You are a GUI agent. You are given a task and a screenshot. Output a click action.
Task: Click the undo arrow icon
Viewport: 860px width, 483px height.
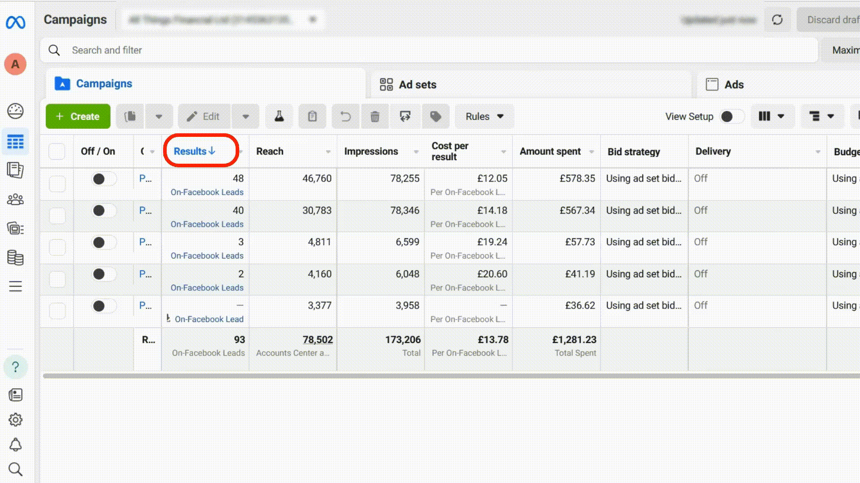point(345,117)
